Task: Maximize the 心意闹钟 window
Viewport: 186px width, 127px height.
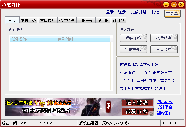Action: 174,4
